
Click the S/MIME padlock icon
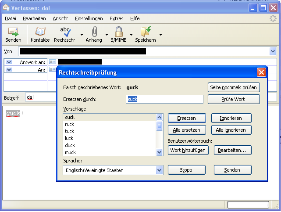pos(118,32)
